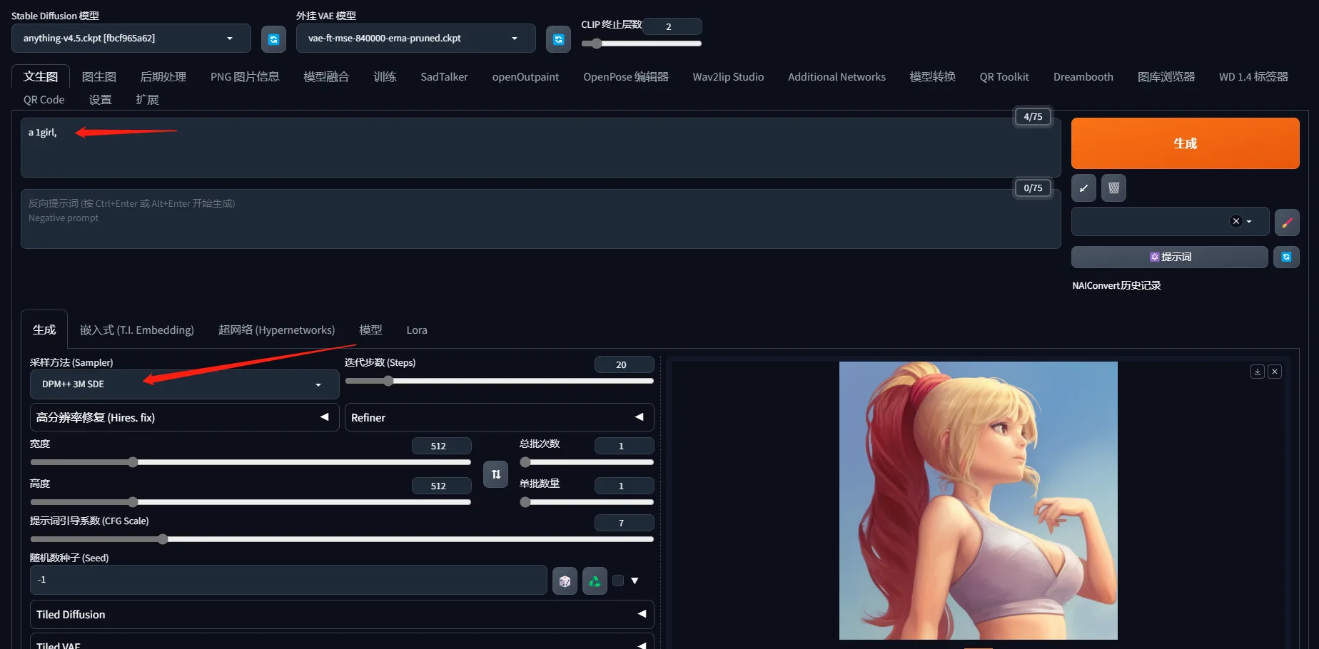Open the external VAE model dropdown

[x=415, y=39]
